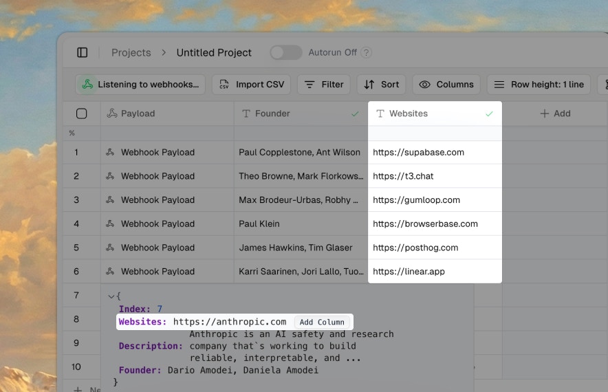Click the Websites column green checkmark
Image resolution: width=608 pixels, height=392 pixels.
pos(489,114)
